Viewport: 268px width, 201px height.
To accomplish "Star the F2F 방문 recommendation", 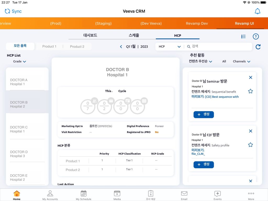I will (250, 145).
